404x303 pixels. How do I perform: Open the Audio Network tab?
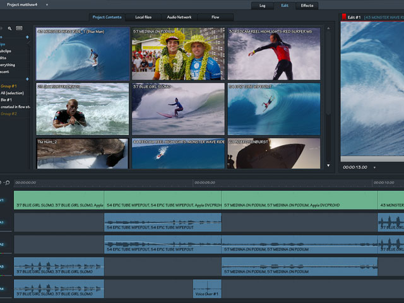coord(179,17)
